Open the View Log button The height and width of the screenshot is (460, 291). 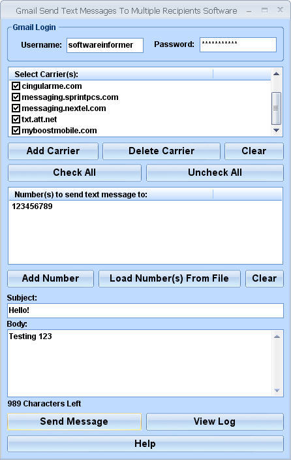(x=215, y=421)
